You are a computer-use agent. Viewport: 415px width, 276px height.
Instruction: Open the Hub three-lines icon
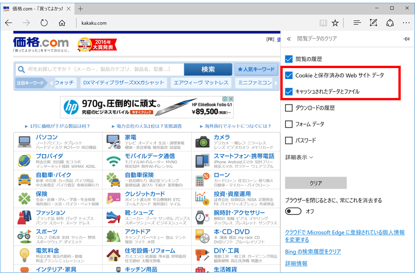(x=357, y=23)
